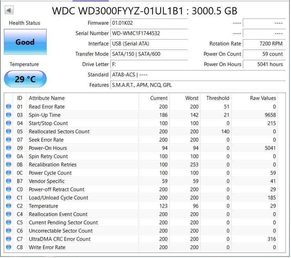Click the status orb for Load/Unload Cycle Count

pyautogui.click(x=8, y=197)
